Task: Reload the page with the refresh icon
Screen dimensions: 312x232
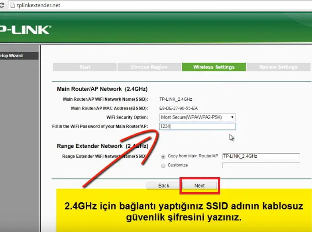Action: tap(2, 5)
